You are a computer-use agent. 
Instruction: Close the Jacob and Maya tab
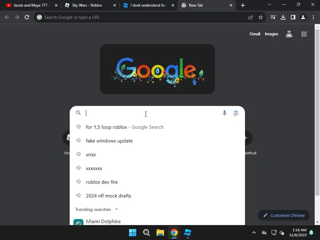click(56, 5)
